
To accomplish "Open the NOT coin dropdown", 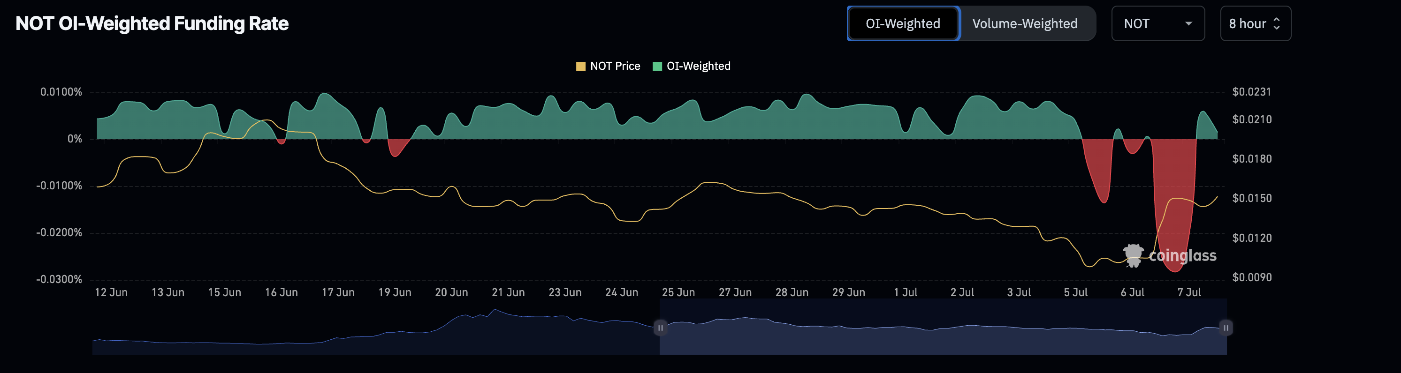I will (x=1158, y=23).
